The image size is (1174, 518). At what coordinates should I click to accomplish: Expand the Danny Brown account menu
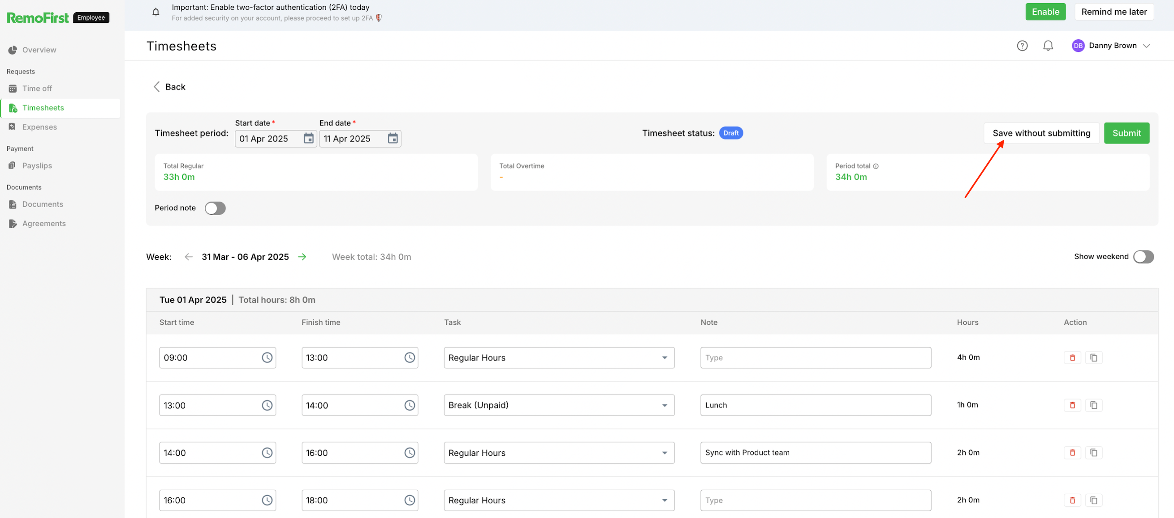click(x=1147, y=46)
